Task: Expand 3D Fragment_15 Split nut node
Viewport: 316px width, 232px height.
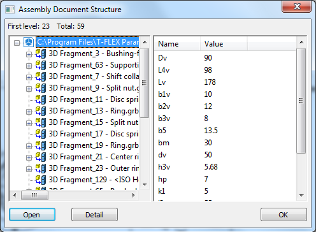Action: pyautogui.click(x=29, y=123)
